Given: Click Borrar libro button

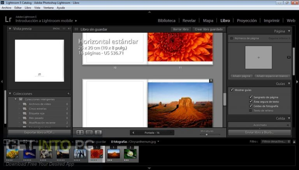Looking at the screenshot, I should (x=181, y=29).
